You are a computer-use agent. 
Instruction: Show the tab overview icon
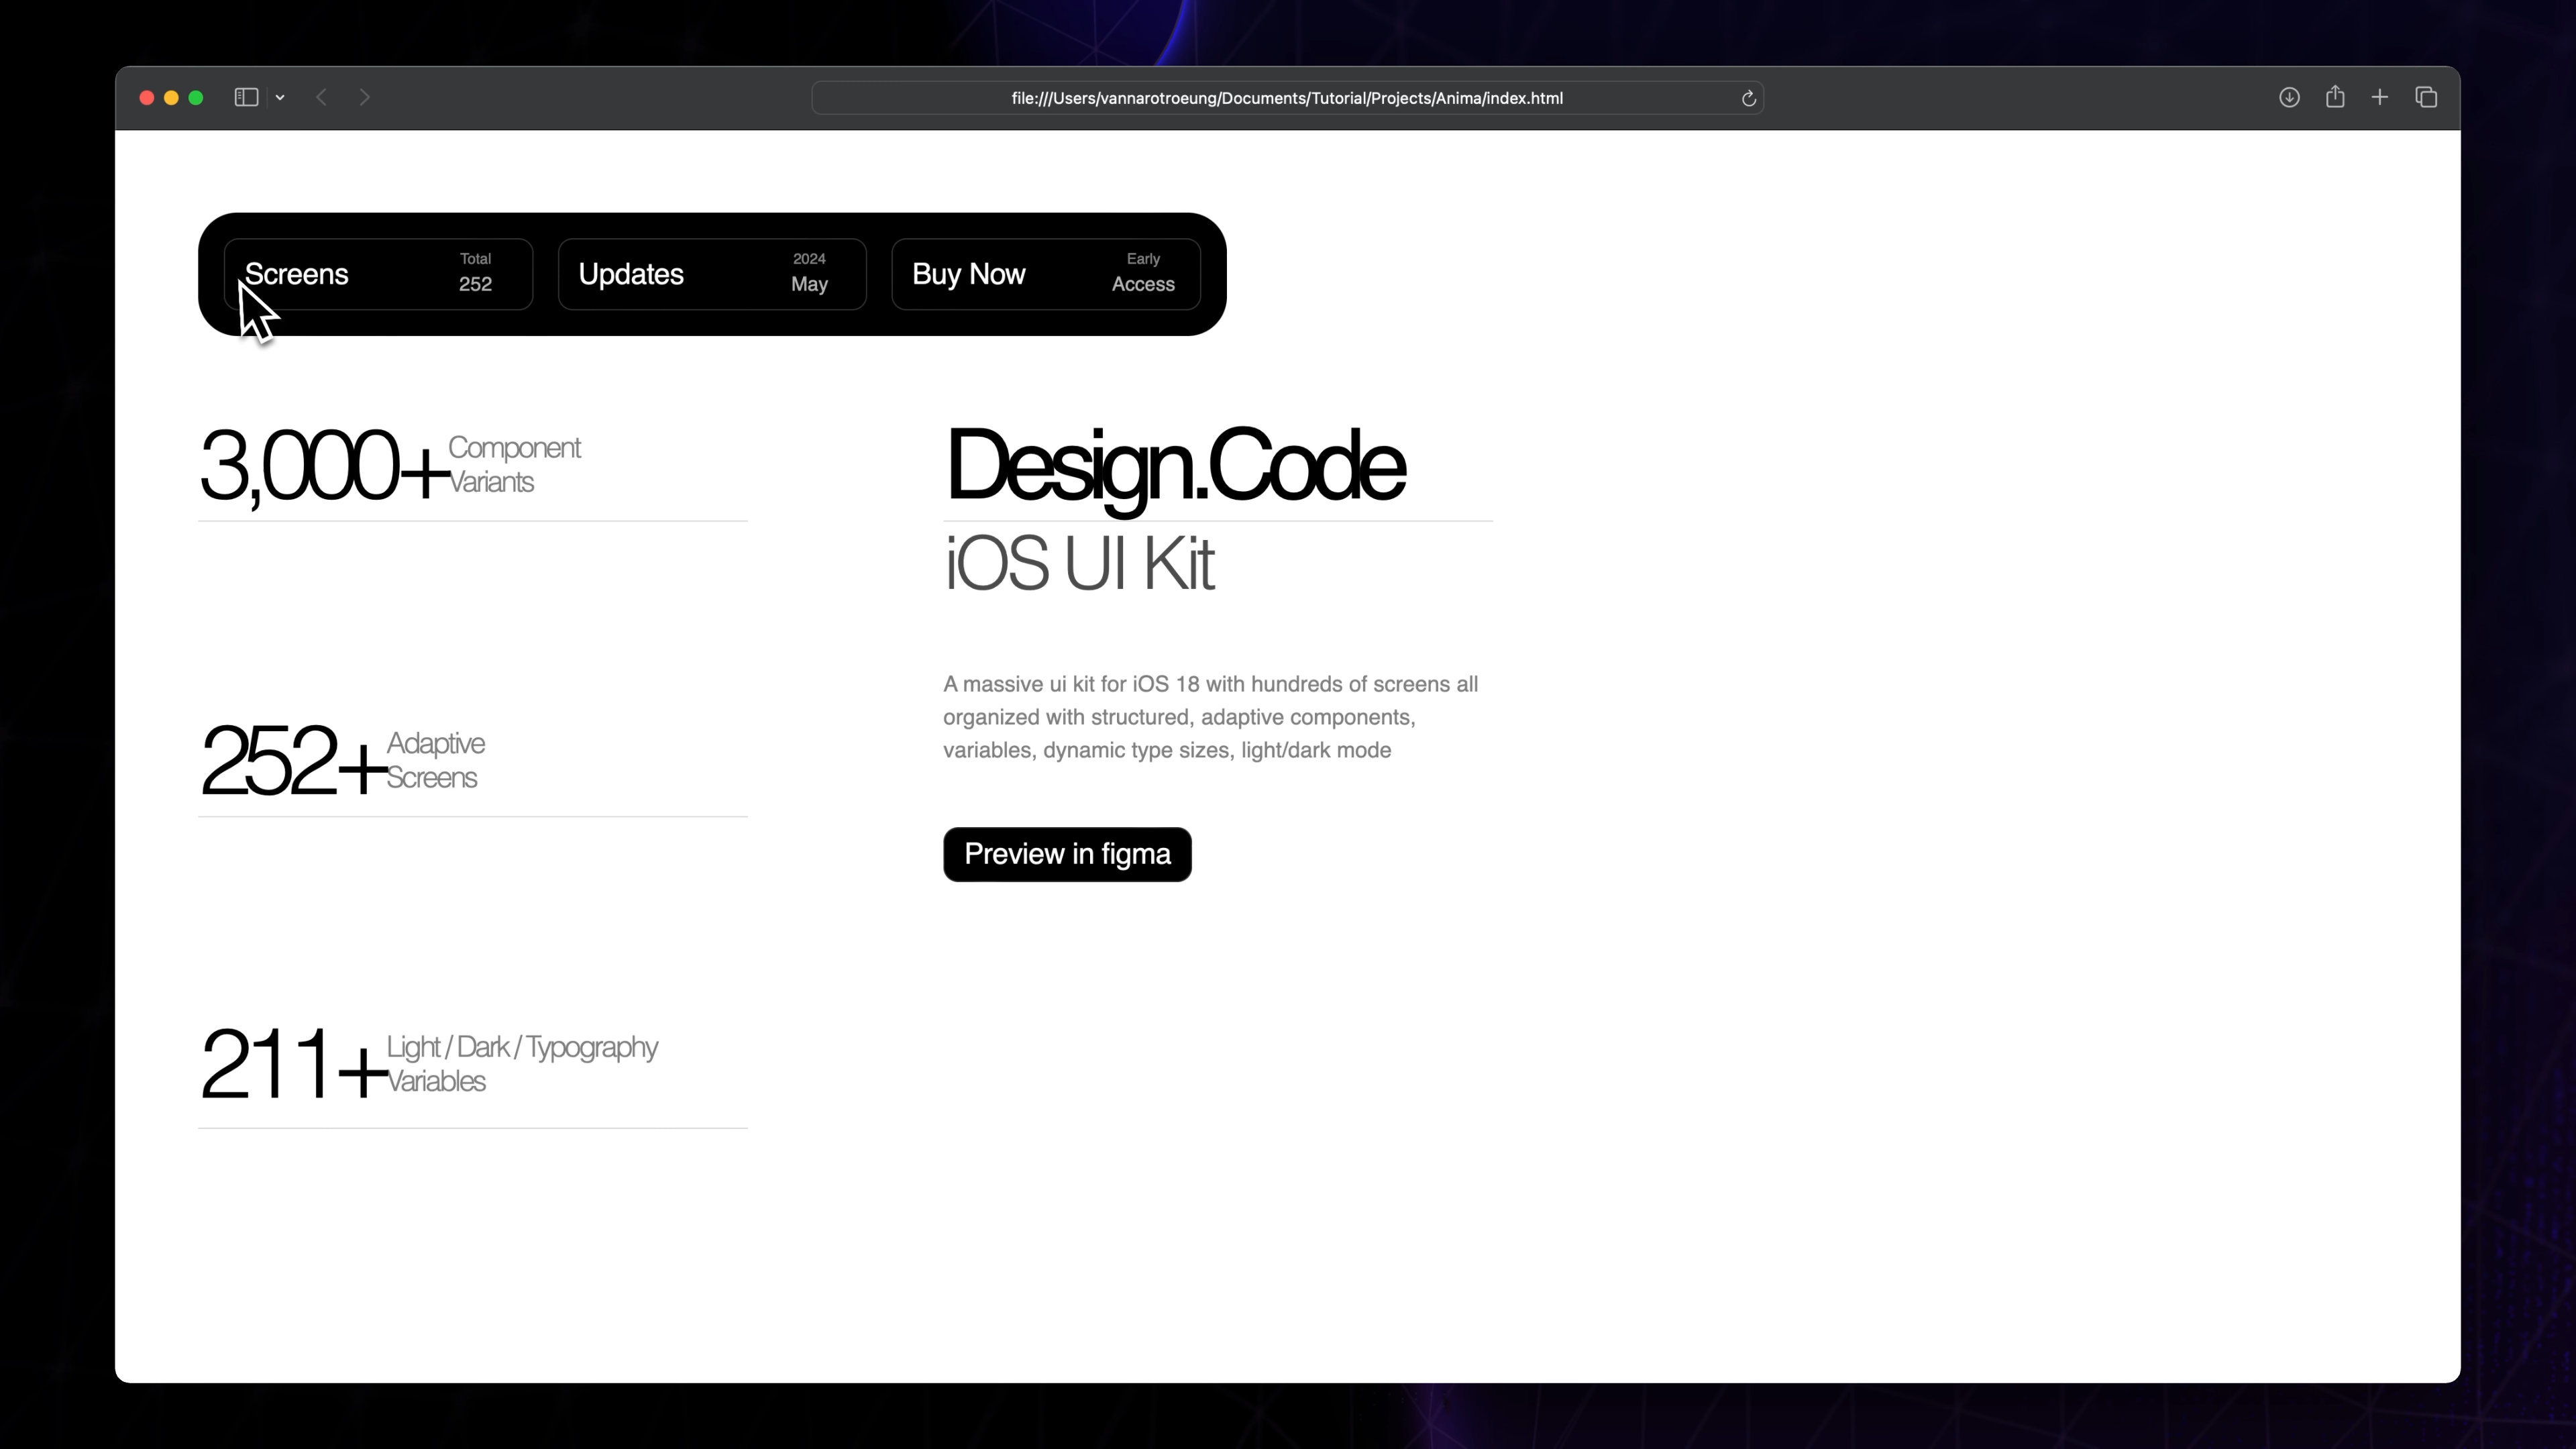coord(2426,97)
